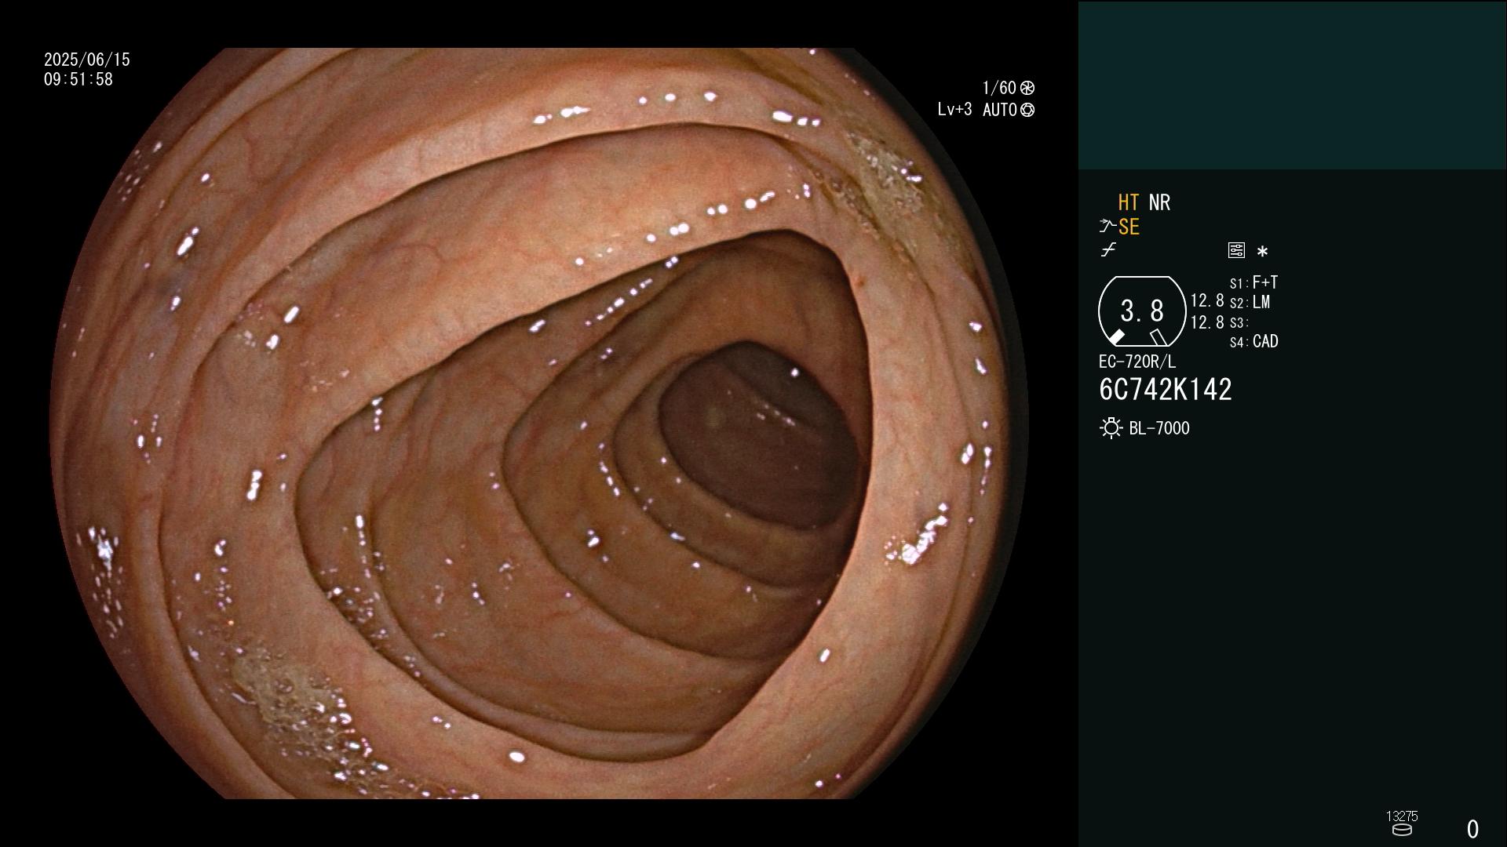Click the 1/60 shutter speed value

click(999, 88)
